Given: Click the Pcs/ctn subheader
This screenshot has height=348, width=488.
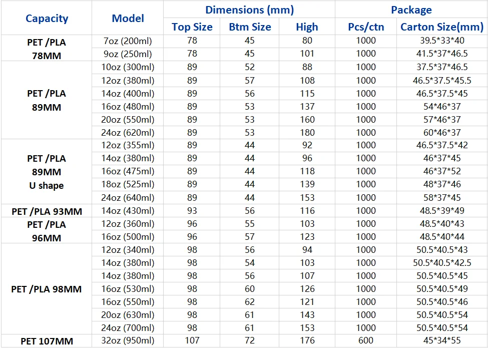Looking at the screenshot, I should 366,27.
